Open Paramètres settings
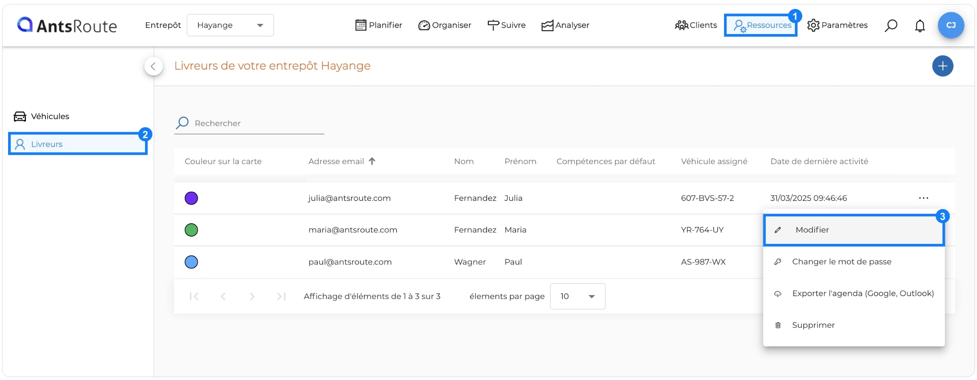Screen dimensions: 977x380 (x=838, y=25)
